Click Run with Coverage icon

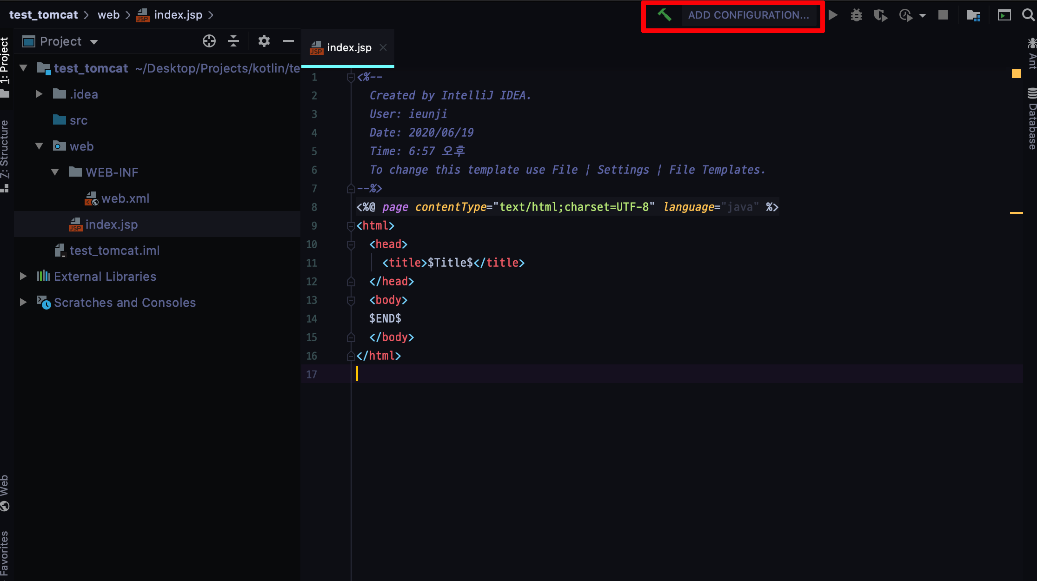(880, 15)
